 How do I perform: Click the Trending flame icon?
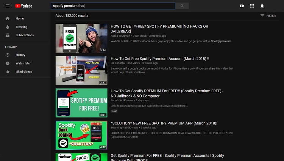8,27
